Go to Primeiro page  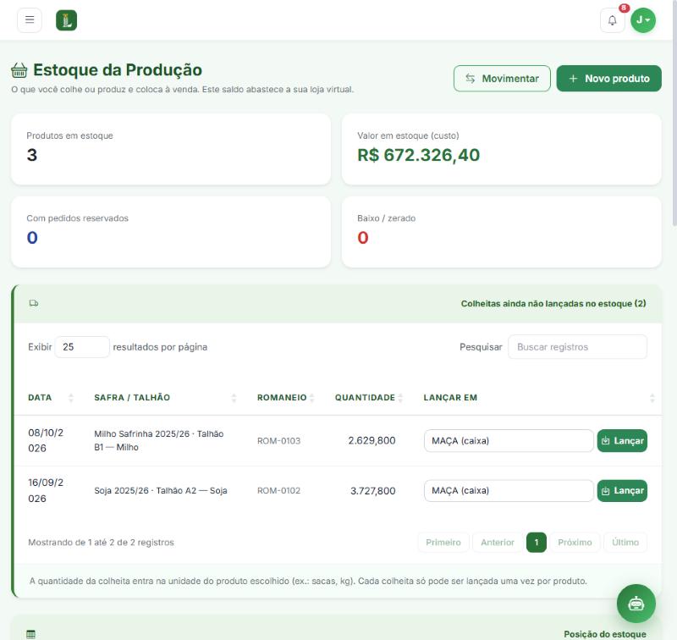click(x=443, y=543)
